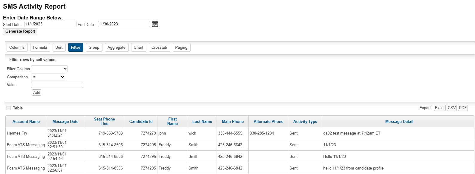Export the report as CSV
Image resolution: width=475 pixels, height=174 pixels.
[x=452, y=108]
